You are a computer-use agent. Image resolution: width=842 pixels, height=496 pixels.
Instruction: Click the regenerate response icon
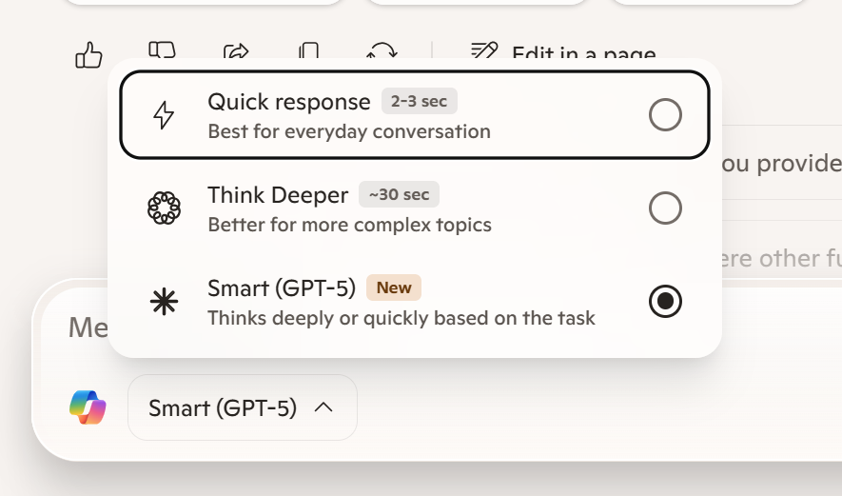pyautogui.click(x=382, y=51)
